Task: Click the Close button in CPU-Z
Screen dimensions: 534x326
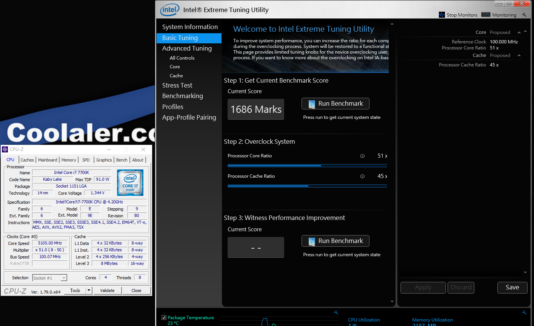Action: pos(136,291)
